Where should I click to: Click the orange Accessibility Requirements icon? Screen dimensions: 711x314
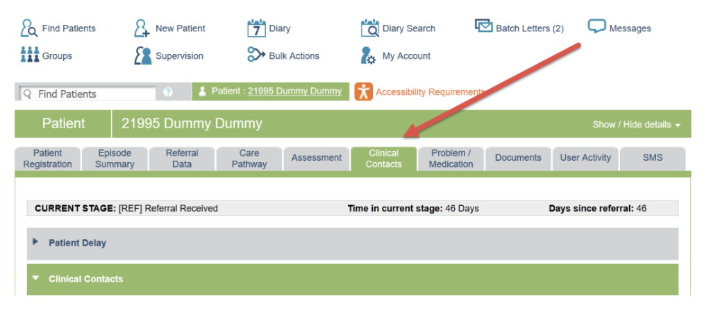[x=364, y=91]
